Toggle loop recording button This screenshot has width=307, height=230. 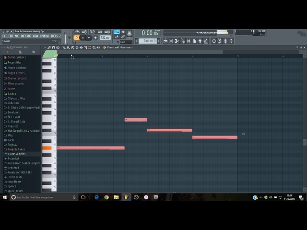tap(107, 32)
